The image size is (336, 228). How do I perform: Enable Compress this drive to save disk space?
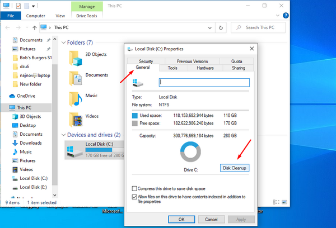[134, 189]
